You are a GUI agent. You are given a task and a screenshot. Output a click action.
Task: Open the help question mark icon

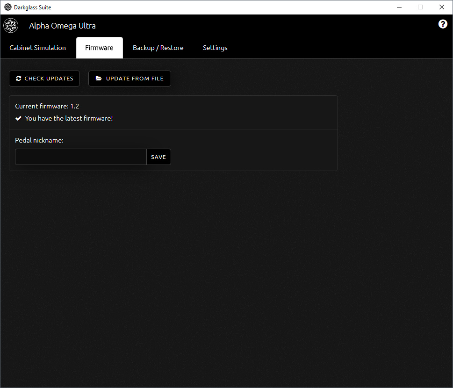[443, 24]
